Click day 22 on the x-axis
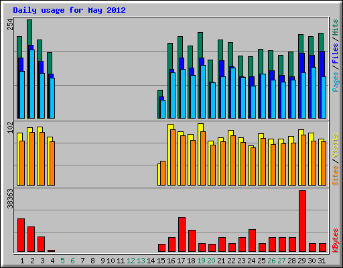Viewport: 343px width, 268px height. (231, 261)
